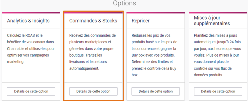Screen dimensions: 248x101
Task: Click the Repricer card heading
Action: [141, 21]
